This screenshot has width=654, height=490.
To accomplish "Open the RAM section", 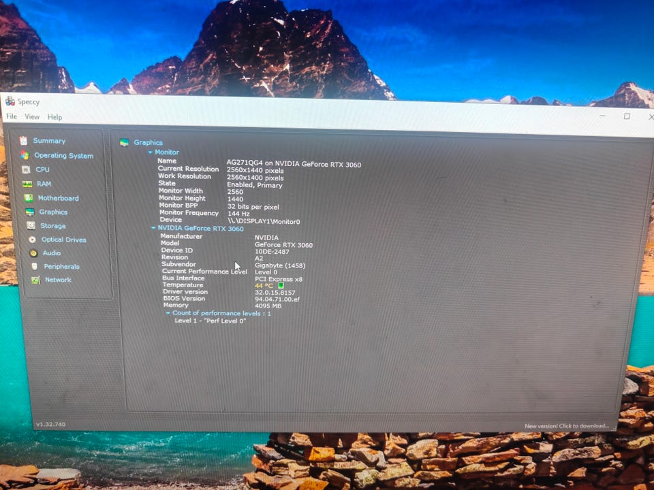I will (44, 184).
